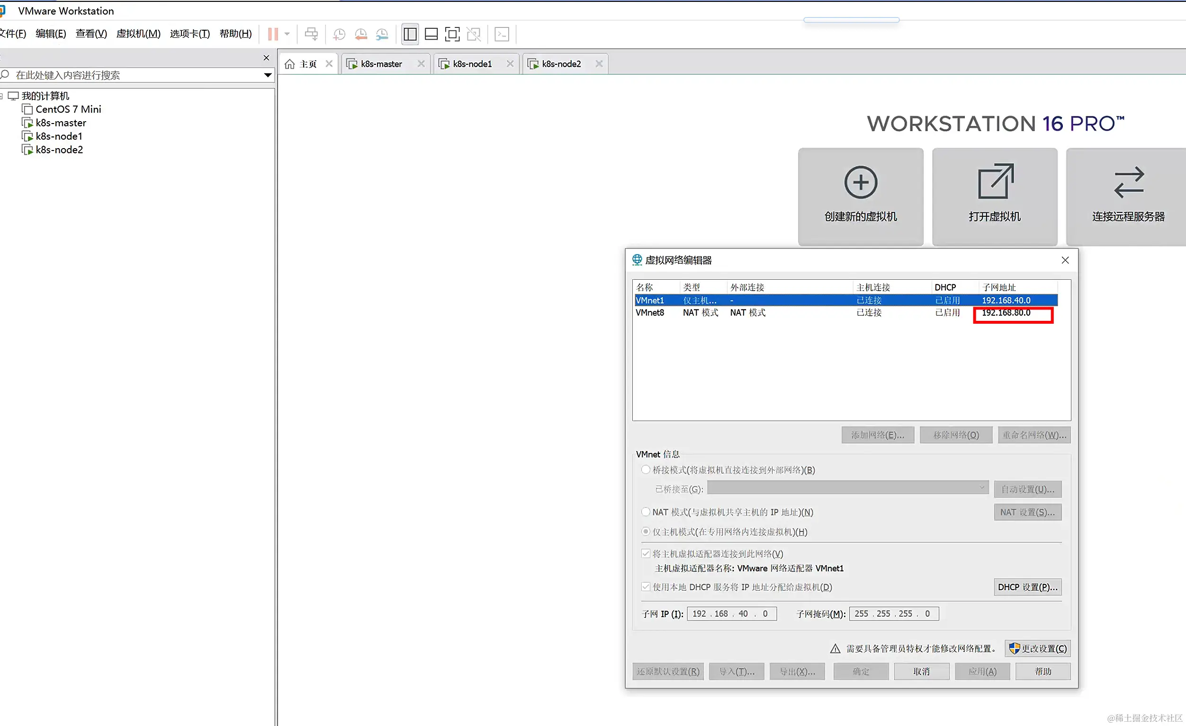1186x726 pixels.
Task: Click the revert to snapshot icon
Action: (360, 34)
